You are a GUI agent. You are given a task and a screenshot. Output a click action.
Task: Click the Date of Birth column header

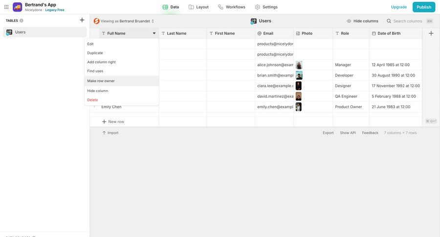coord(396,33)
